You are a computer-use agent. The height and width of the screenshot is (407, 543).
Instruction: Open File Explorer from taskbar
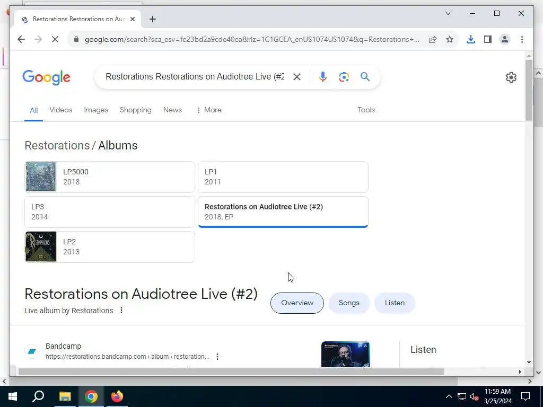(65, 396)
